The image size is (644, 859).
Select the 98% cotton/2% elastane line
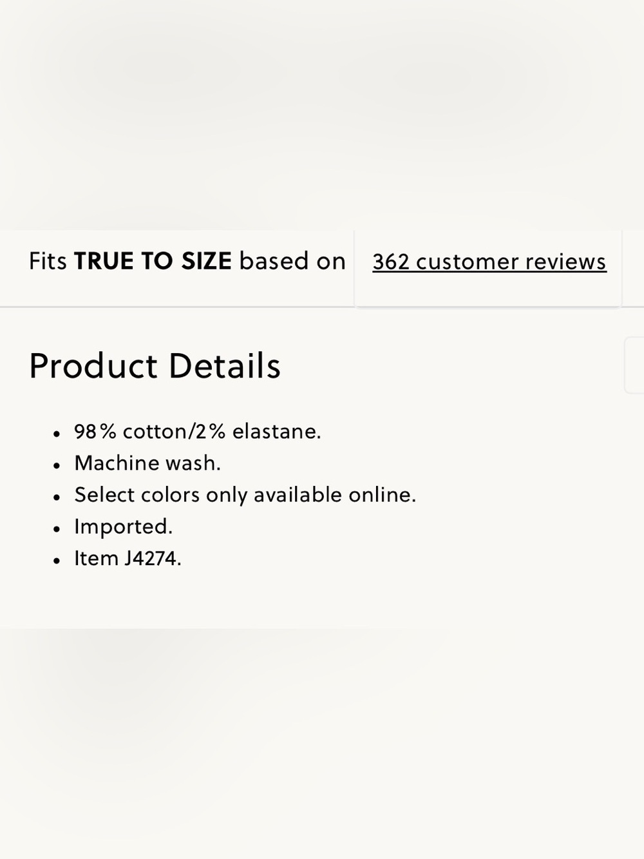(x=198, y=431)
